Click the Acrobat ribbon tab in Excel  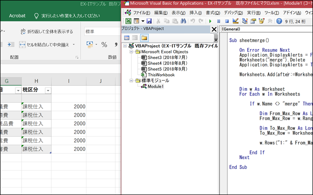17,15
